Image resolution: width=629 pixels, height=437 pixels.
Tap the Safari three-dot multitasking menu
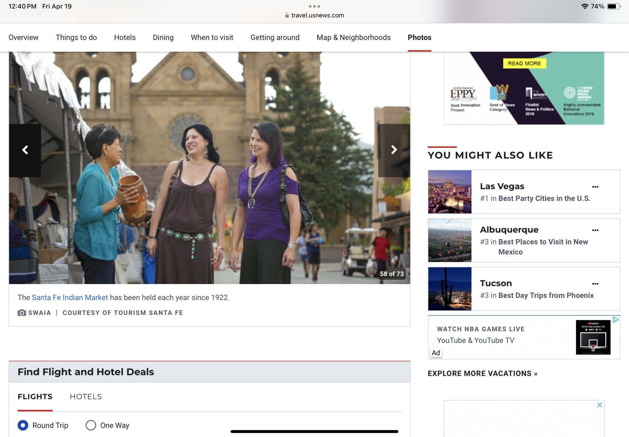click(x=314, y=6)
